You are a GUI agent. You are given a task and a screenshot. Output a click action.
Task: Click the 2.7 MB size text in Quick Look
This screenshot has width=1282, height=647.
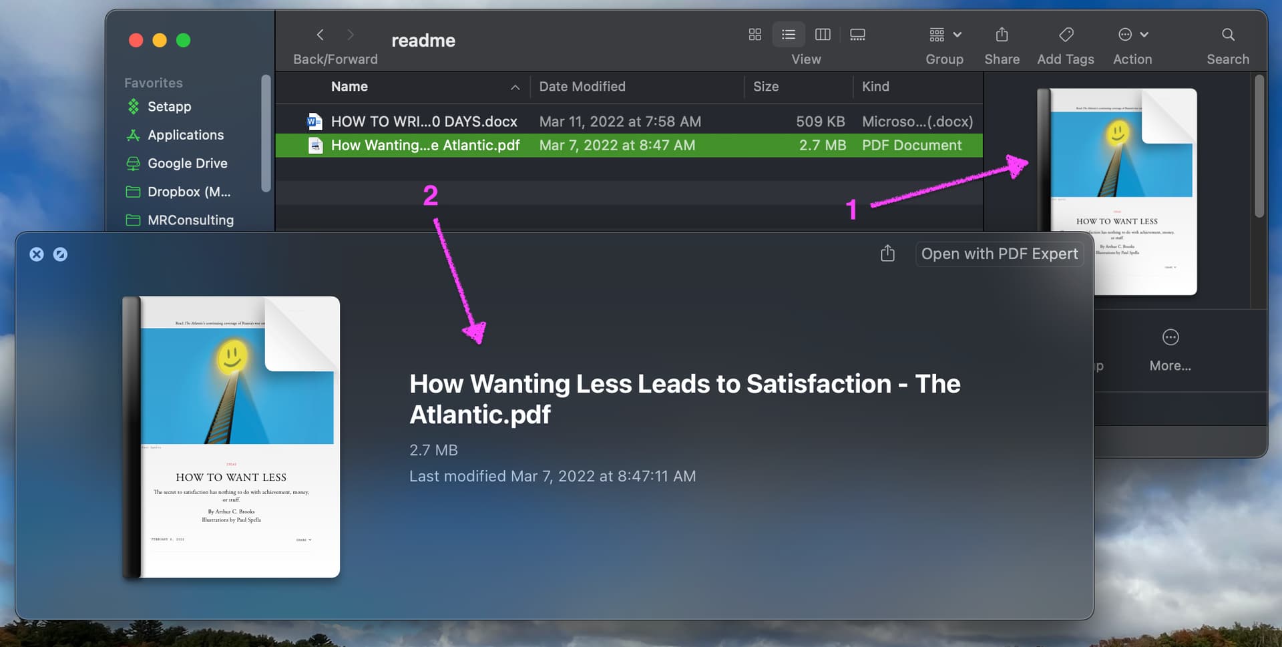[433, 450]
